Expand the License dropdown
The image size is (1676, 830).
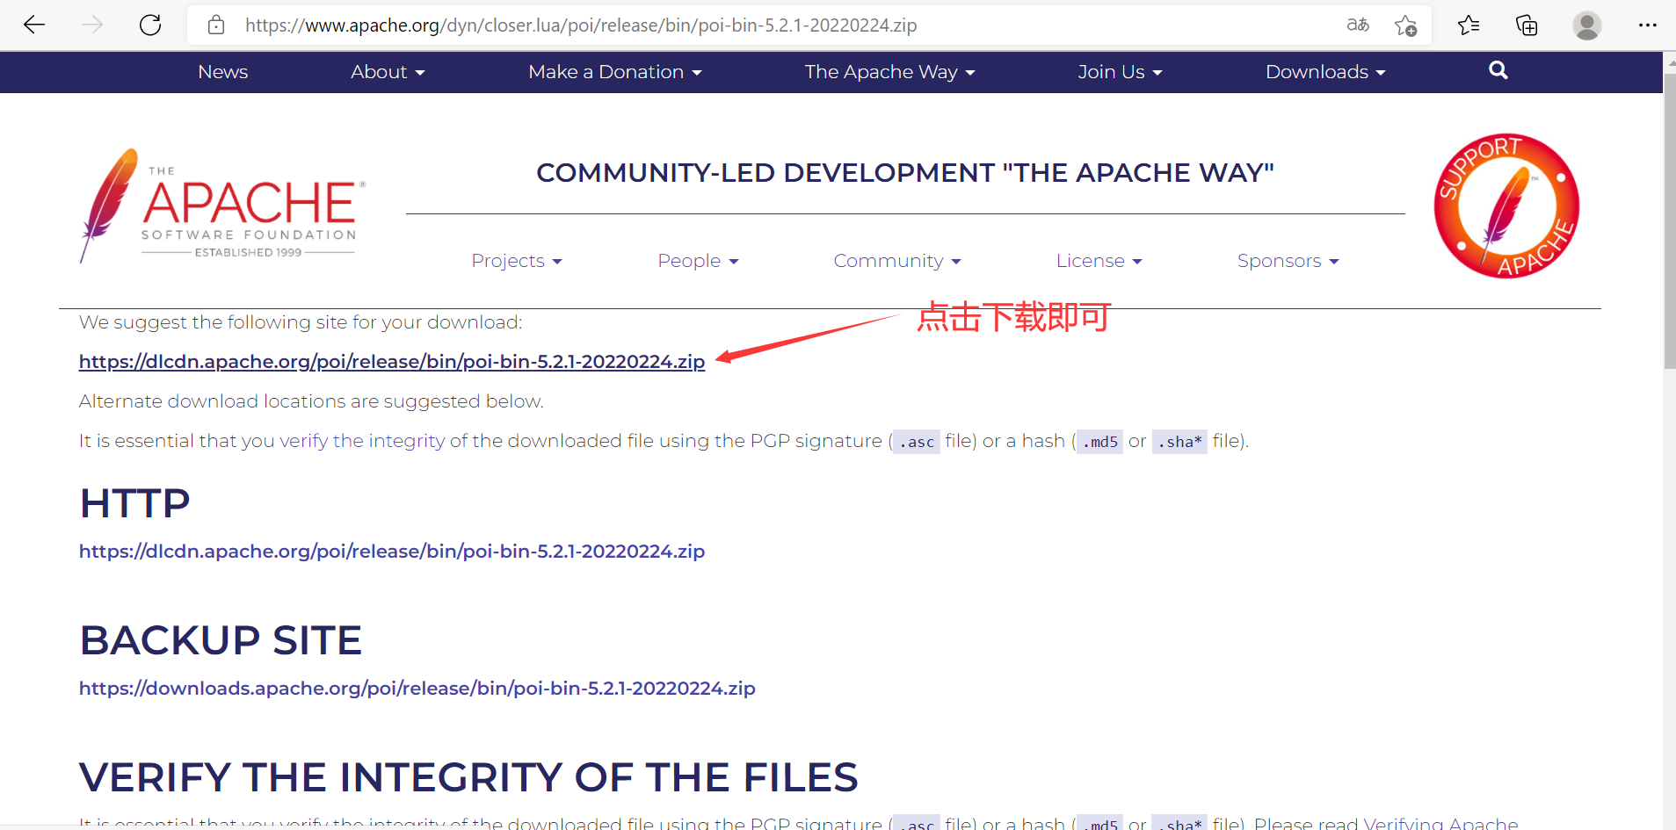[x=1099, y=261]
